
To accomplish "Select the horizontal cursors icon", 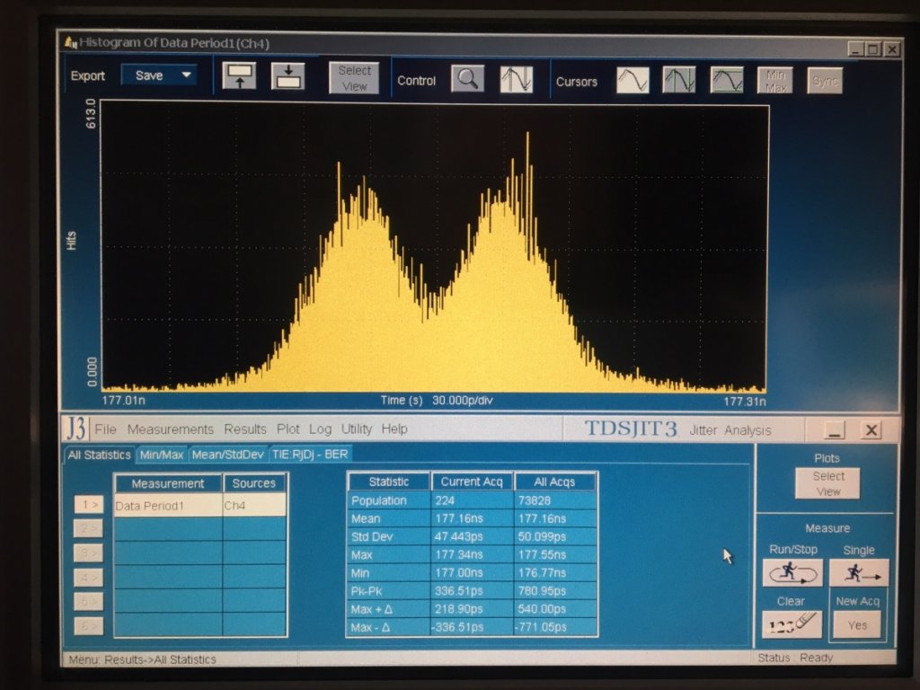I will tap(727, 80).
